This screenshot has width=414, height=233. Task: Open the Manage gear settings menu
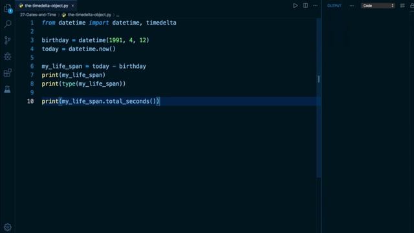click(x=8, y=227)
